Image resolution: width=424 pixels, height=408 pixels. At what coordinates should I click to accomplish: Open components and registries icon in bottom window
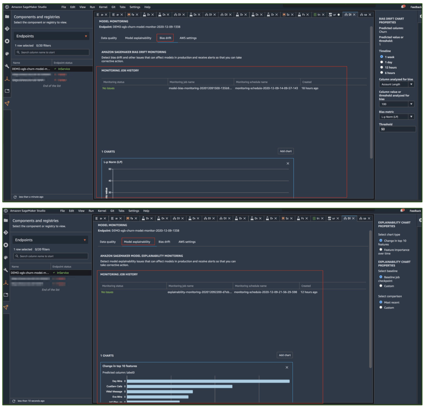point(6,282)
